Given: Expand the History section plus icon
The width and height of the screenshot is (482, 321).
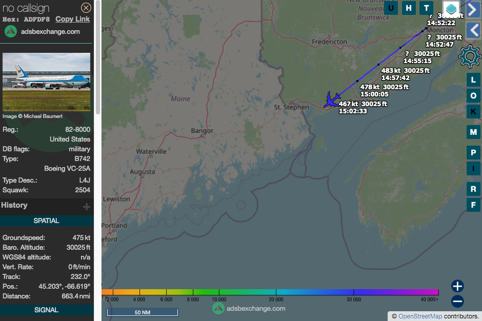Looking at the screenshot, I should pyautogui.click(x=87, y=207).
